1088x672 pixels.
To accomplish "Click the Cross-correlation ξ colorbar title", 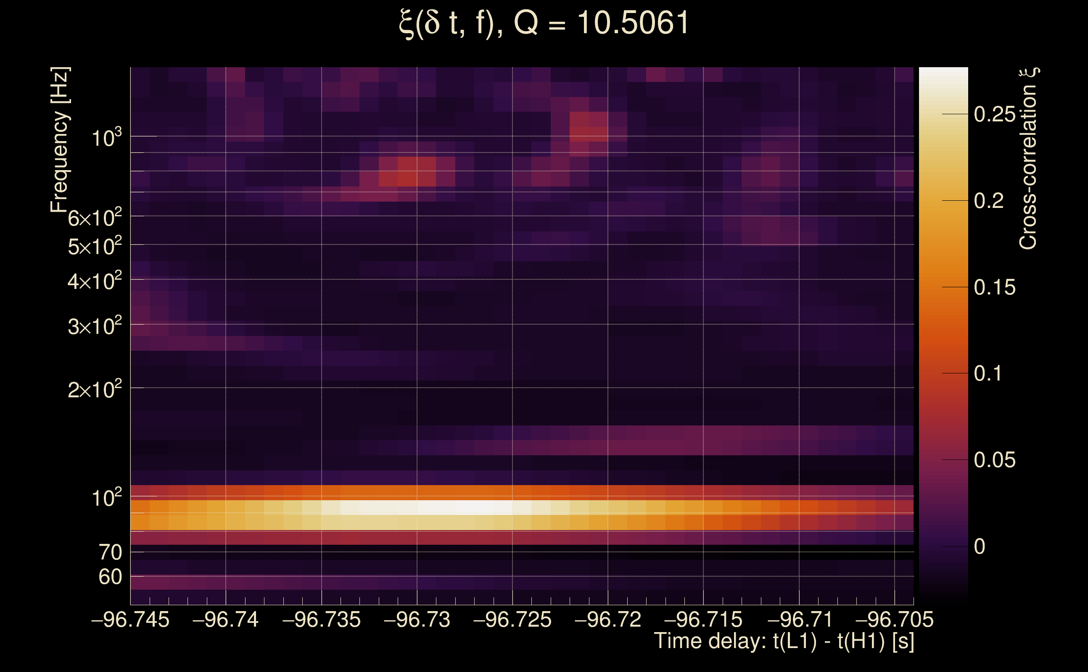I will (x=1028, y=158).
